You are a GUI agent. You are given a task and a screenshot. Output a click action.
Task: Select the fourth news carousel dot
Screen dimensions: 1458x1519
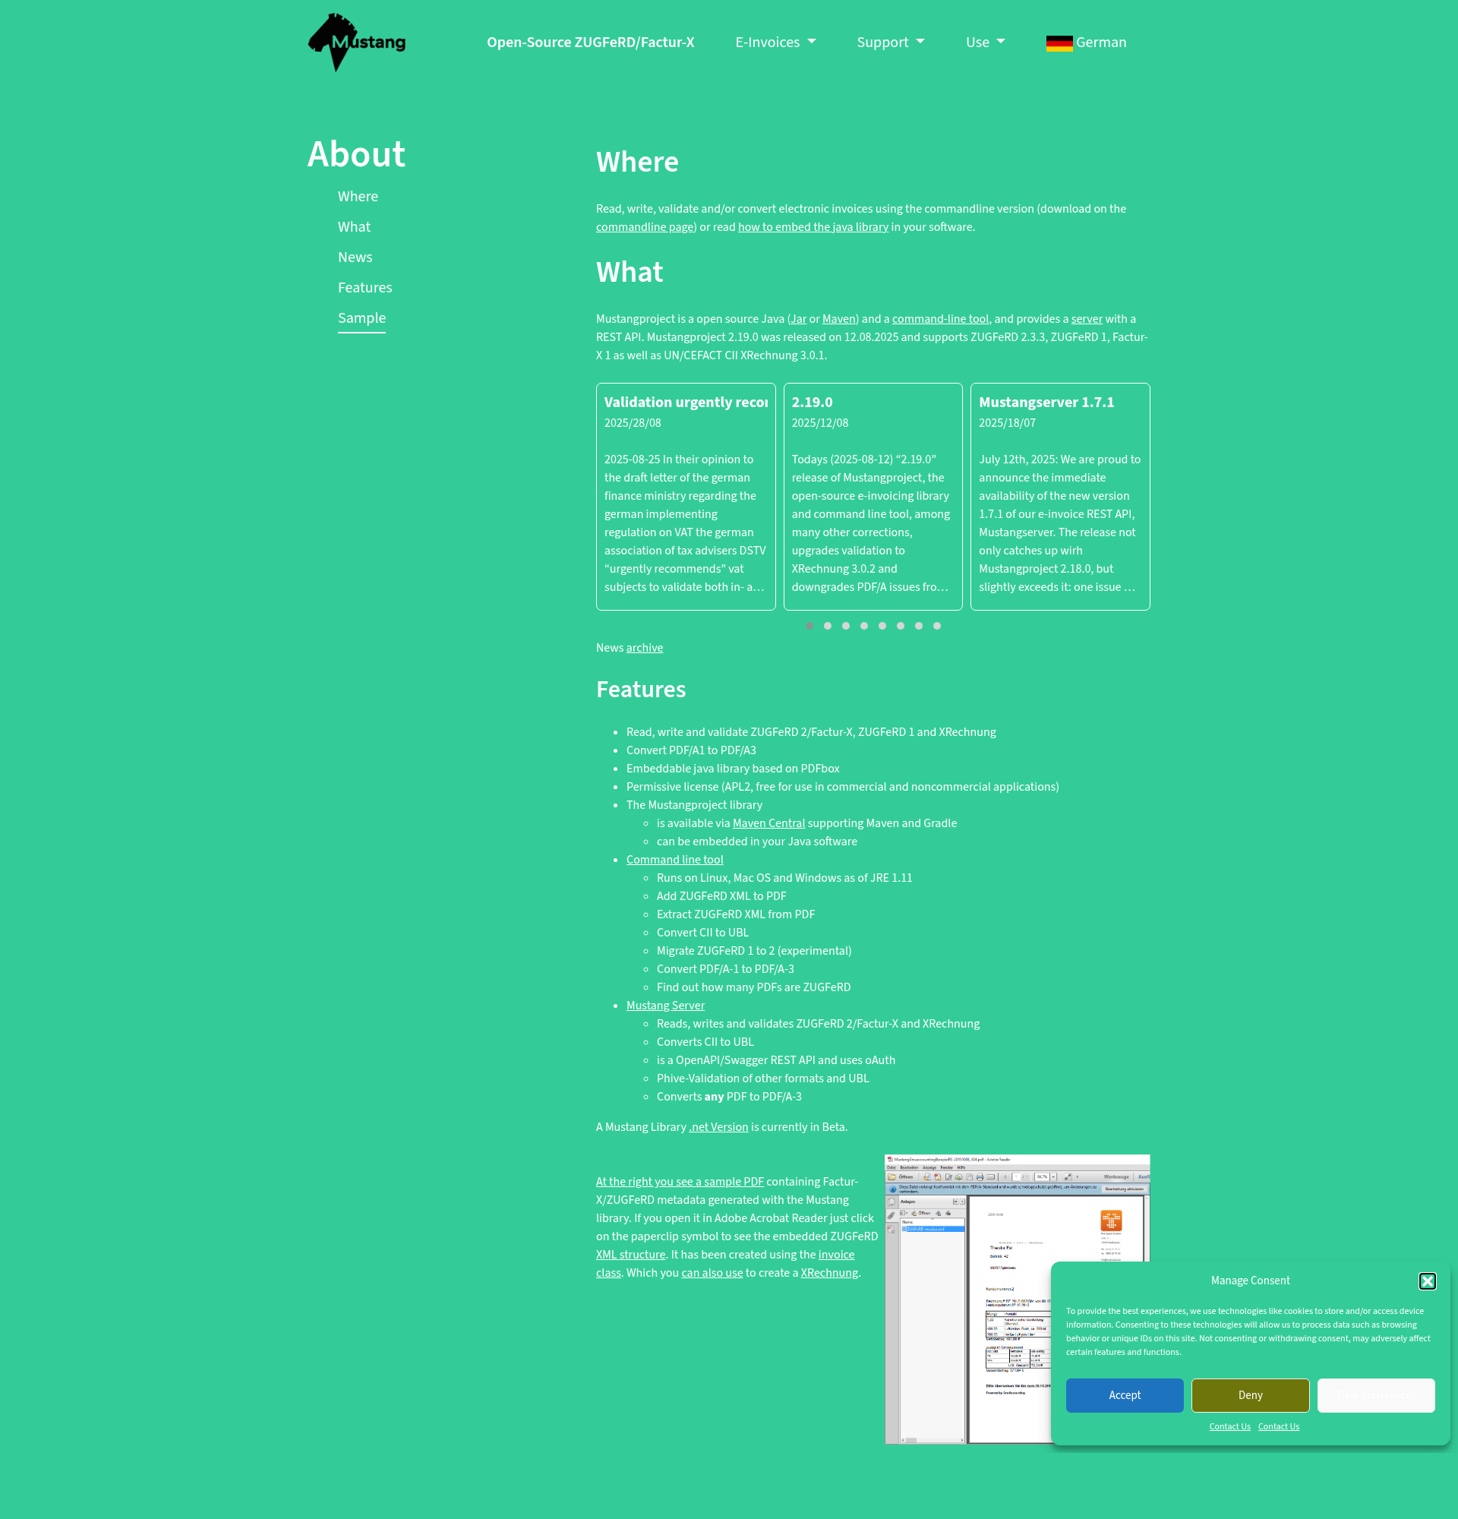864,625
